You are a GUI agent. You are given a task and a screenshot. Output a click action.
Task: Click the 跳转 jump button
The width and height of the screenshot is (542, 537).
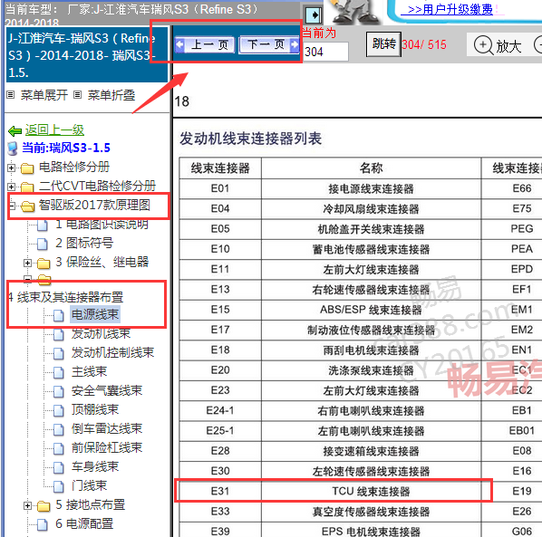coord(383,44)
